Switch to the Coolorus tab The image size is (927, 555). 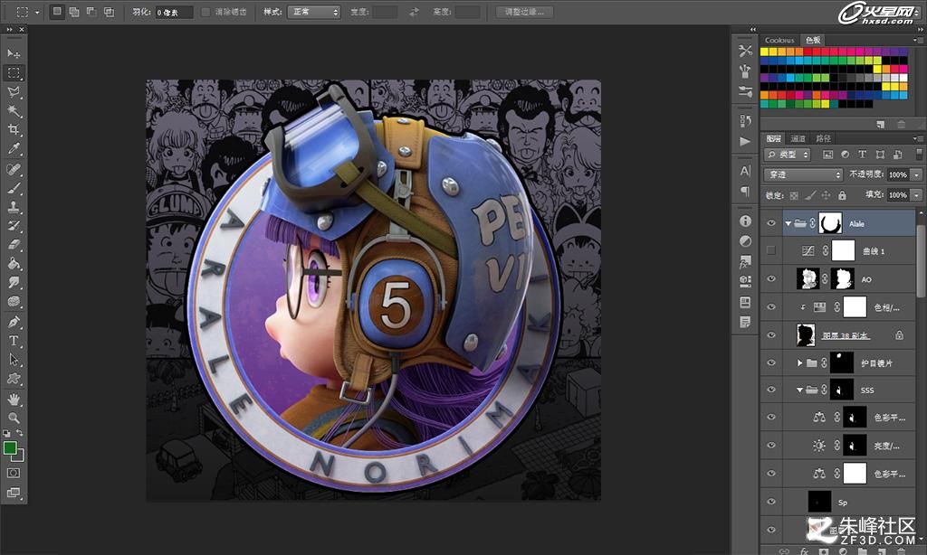779,40
